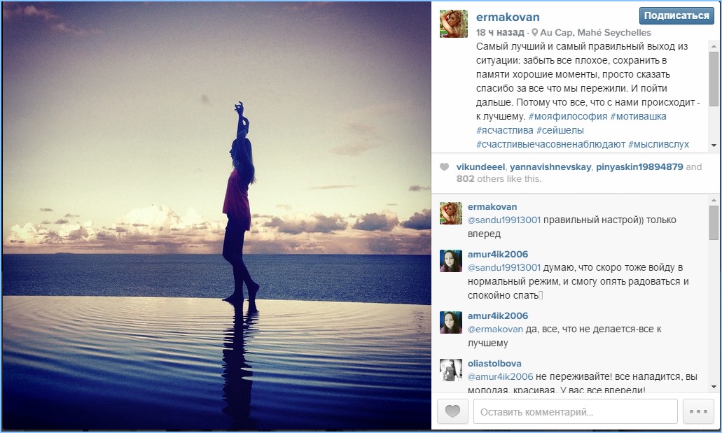Click the comments scrollbar thumb
The image size is (722, 433).
click(714, 223)
